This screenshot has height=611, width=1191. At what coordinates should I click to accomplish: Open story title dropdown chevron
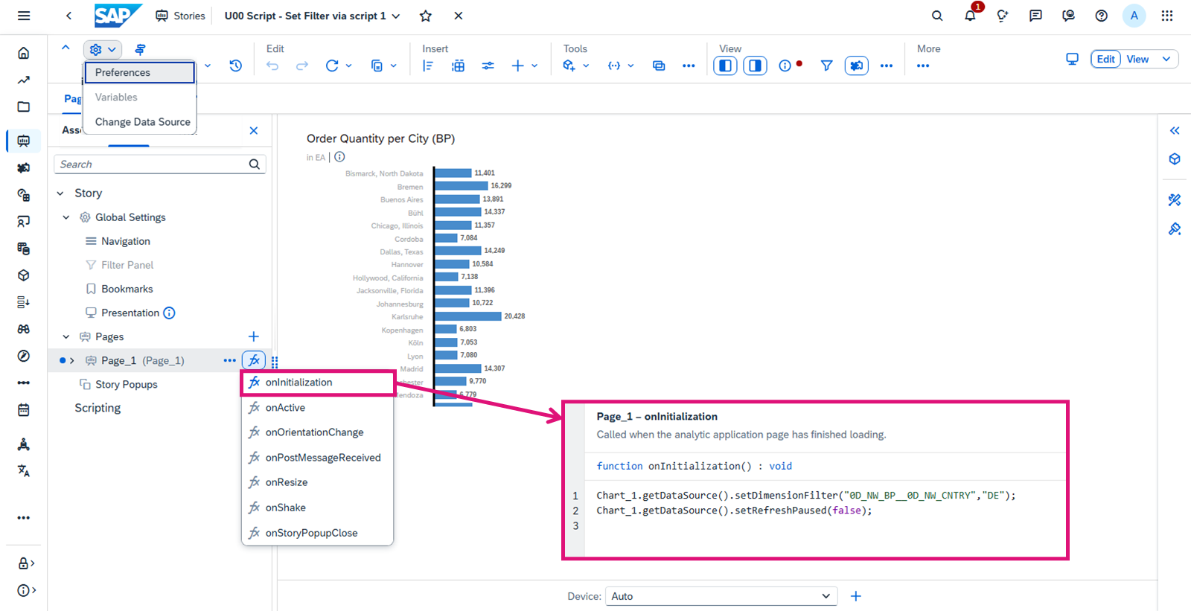[x=396, y=16]
